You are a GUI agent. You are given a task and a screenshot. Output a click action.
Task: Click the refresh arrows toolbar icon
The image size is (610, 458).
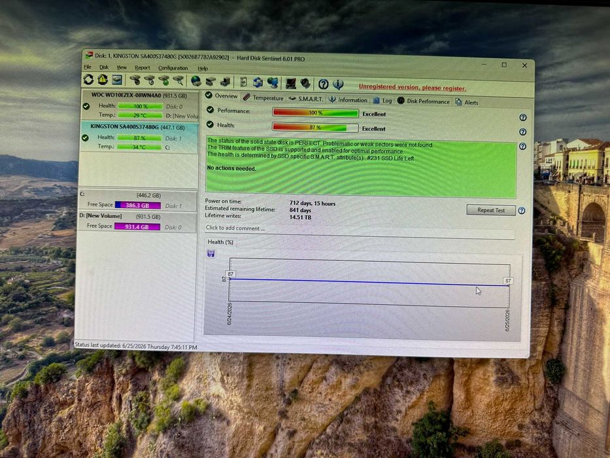point(88,79)
